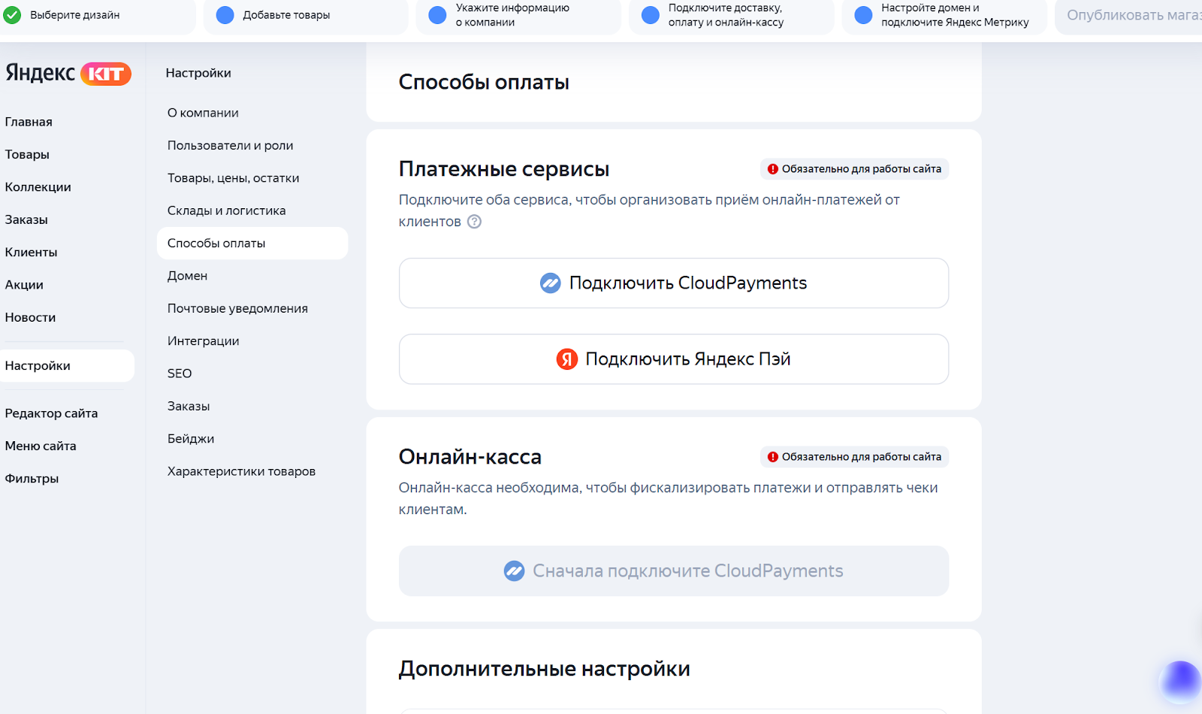Go to Заказы in the main sidebar

(x=26, y=219)
